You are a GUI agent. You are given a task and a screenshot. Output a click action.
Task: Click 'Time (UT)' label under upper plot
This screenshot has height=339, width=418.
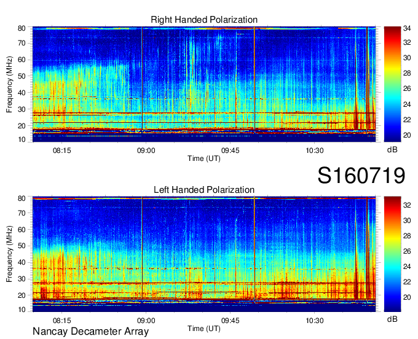[204, 158]
